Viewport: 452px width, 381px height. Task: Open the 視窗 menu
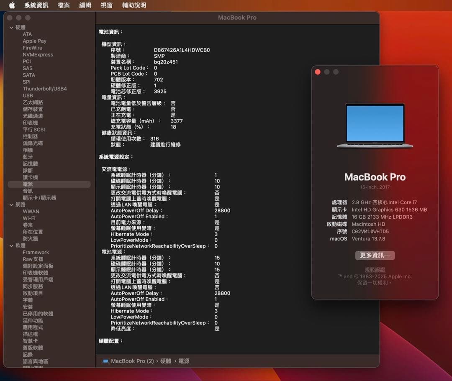(x=106, y=5)
